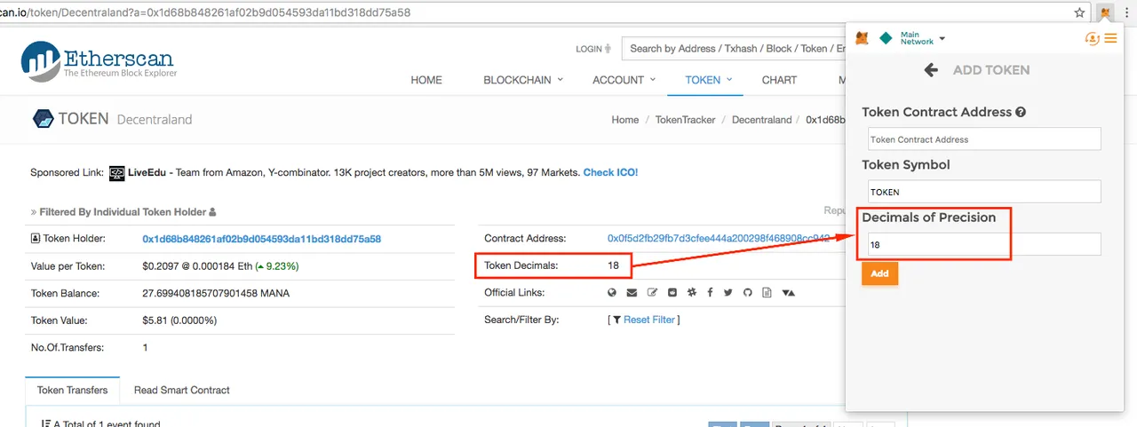Click the value "$0.2097 @ 0.000184 Eth"

196,265
